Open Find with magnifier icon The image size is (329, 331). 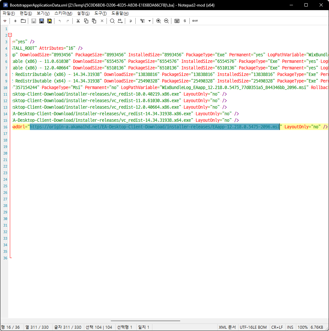(x=112, y=21)
